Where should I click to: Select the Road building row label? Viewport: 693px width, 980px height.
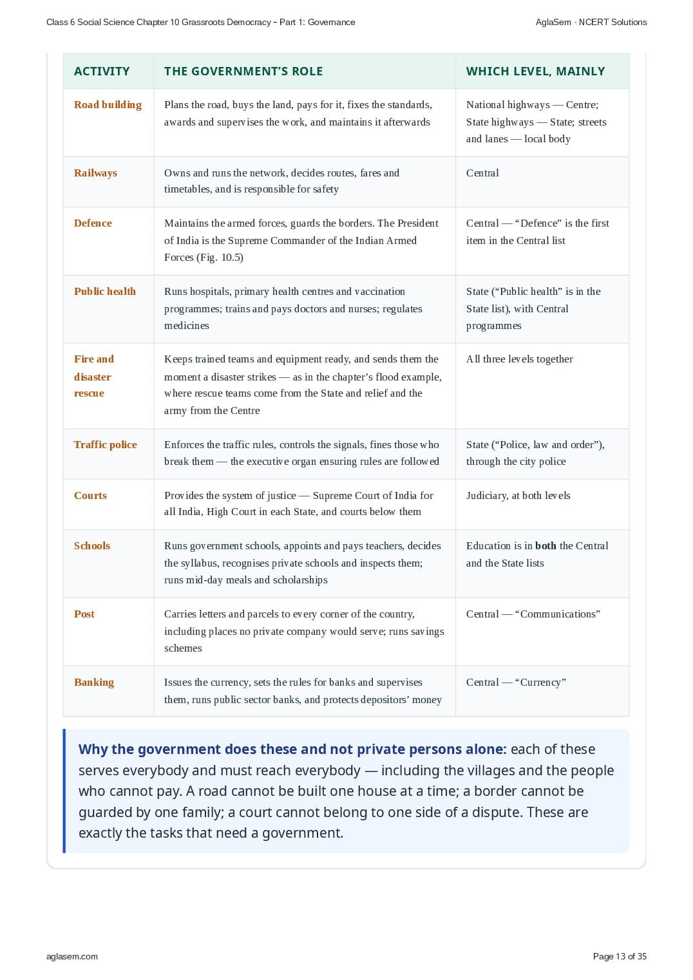(x=108, y=105)
